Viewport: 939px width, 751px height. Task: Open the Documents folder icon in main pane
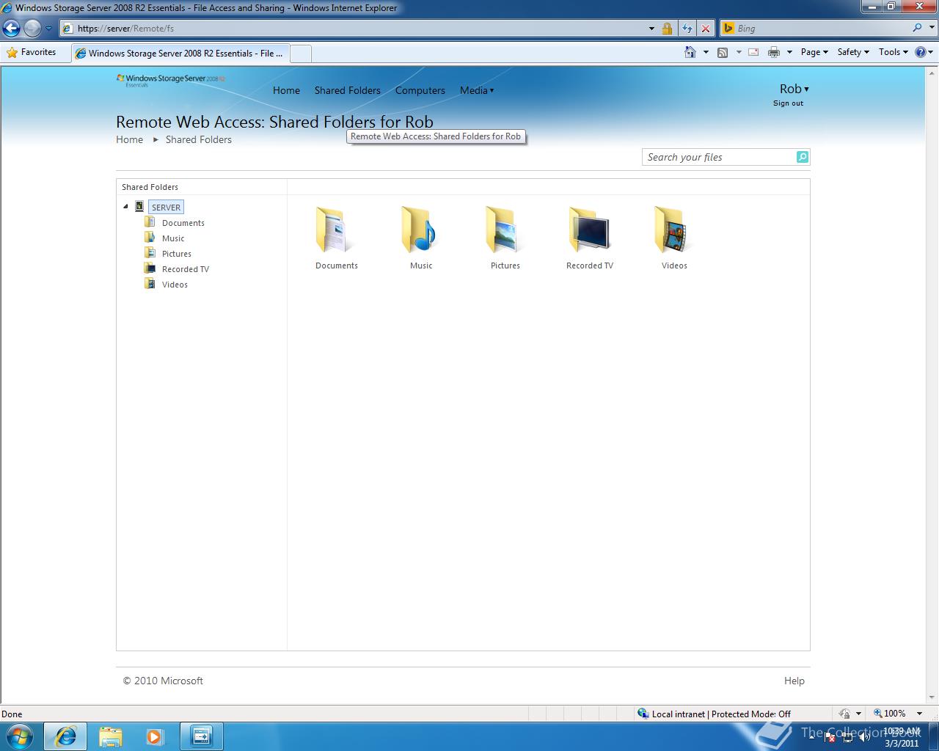(336, 230)
